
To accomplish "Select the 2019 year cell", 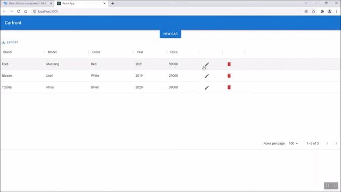I will [139, 76].
